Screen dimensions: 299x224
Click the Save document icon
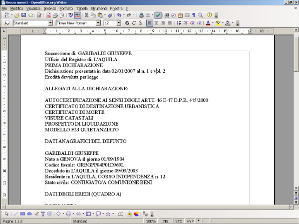(24, 15)
